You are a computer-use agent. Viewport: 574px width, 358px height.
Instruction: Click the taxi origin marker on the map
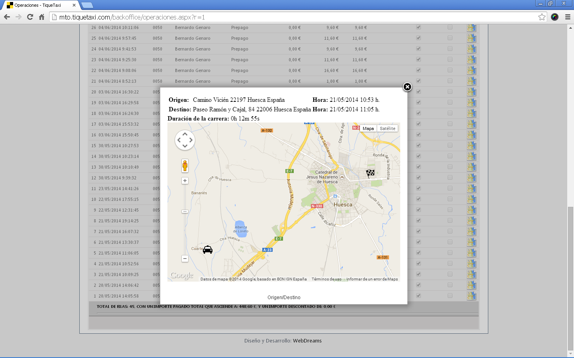(x=208, y=249)
